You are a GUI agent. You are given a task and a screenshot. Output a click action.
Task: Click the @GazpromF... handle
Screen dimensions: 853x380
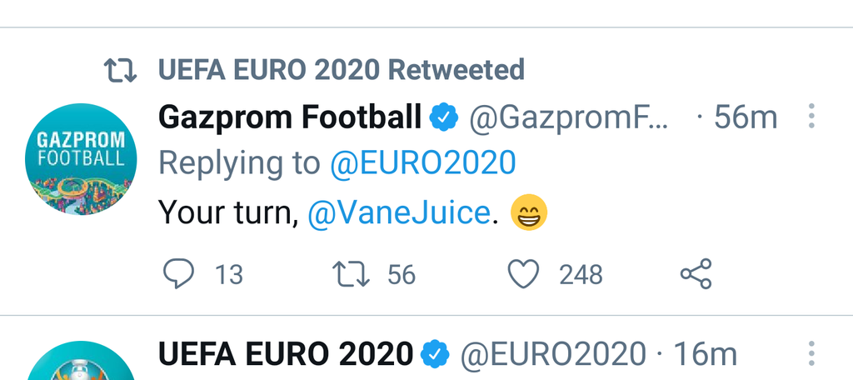pyautogui.click(x=569, y=118)
